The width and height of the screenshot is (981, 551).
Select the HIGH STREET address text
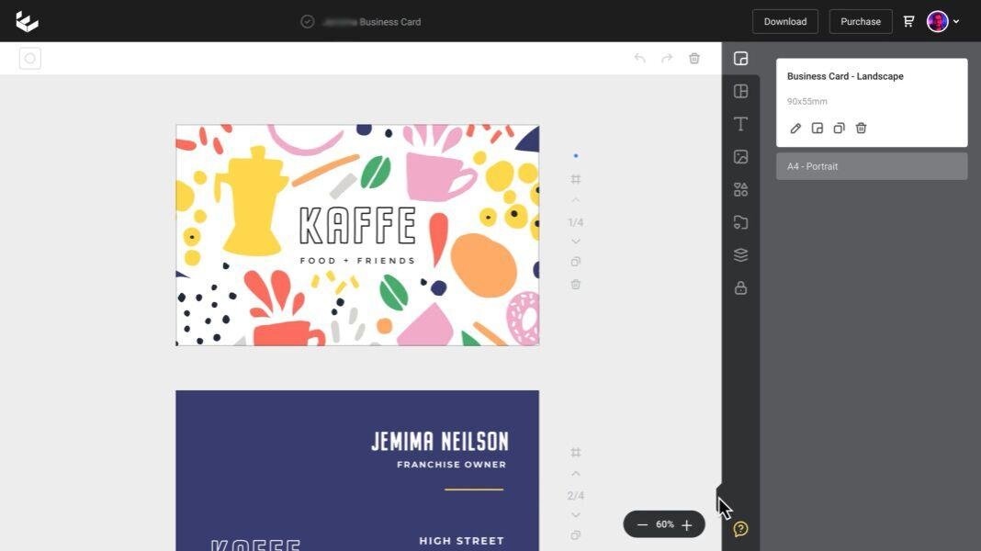pyautogui.click(x=461, y=541)
